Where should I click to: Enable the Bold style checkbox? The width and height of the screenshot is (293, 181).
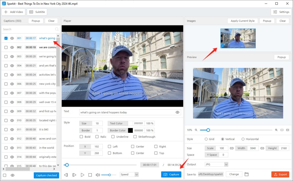point(81,137)
